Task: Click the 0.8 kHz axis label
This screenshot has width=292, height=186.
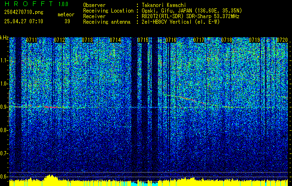Action: point(4,130)
